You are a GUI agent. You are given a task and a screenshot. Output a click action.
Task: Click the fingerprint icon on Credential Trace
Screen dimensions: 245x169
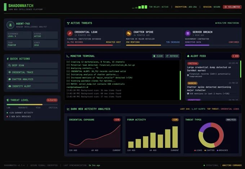pyautogui.click(x=10, y=72)
